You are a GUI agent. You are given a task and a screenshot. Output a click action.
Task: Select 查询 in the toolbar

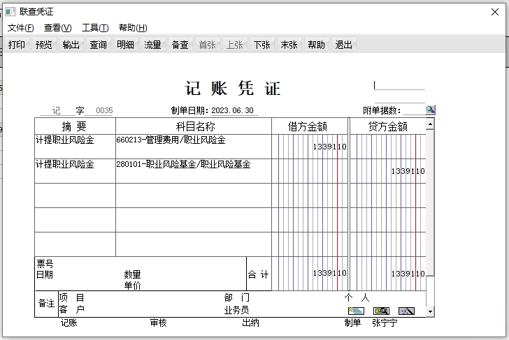[x=99, y=45]
